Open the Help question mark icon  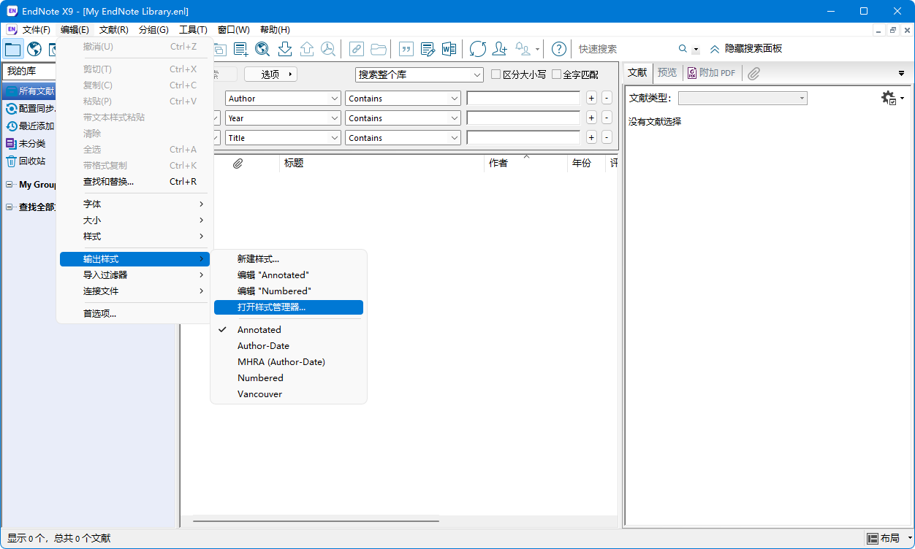558,49
